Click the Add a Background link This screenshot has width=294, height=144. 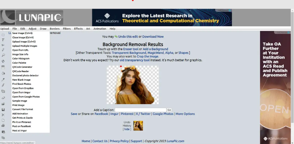155,49
